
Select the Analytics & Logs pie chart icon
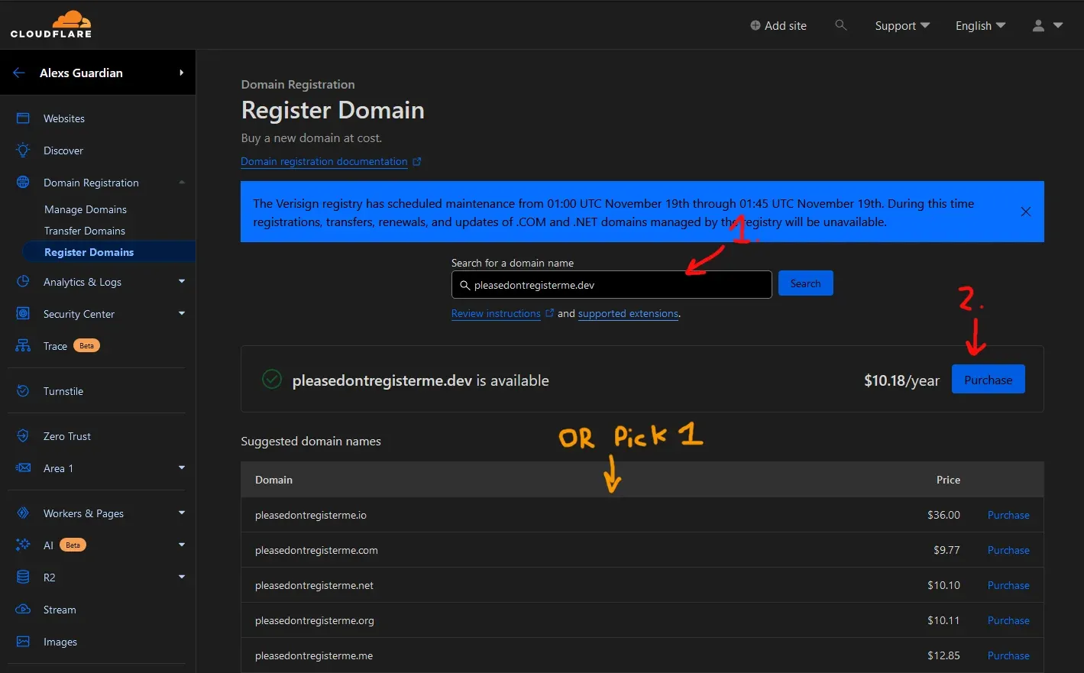[x=23, y=282]
